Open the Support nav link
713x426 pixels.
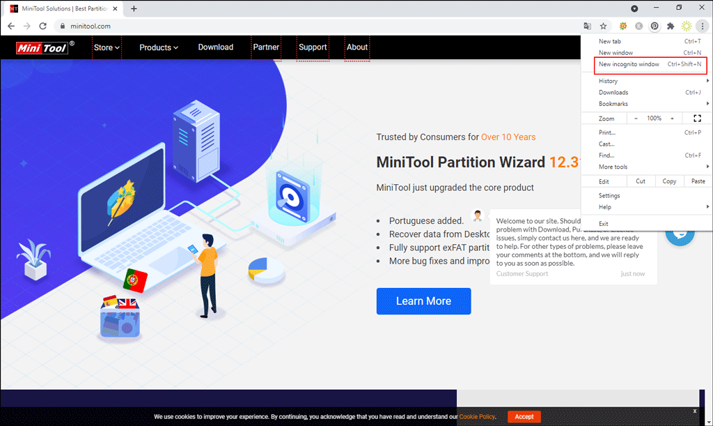(x=313, y=47)
